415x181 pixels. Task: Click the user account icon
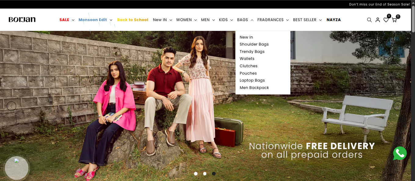point(378,20)
